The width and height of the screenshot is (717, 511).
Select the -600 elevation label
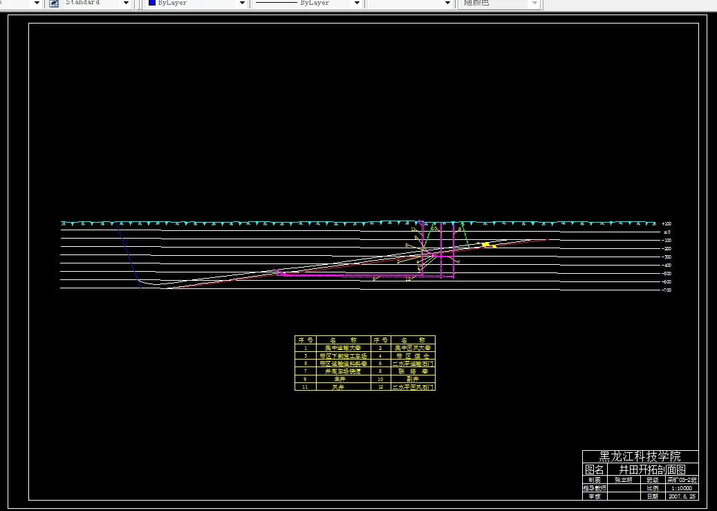667,281
